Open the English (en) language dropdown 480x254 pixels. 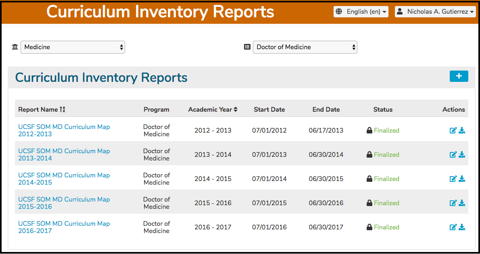[361, 12]
